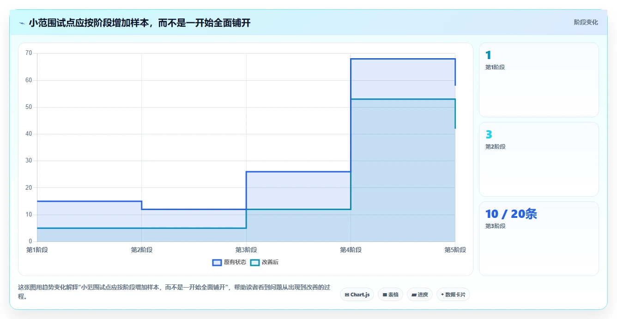
Task: Click the 数据卡片 tag button
Action: click(x=453, y=295)
